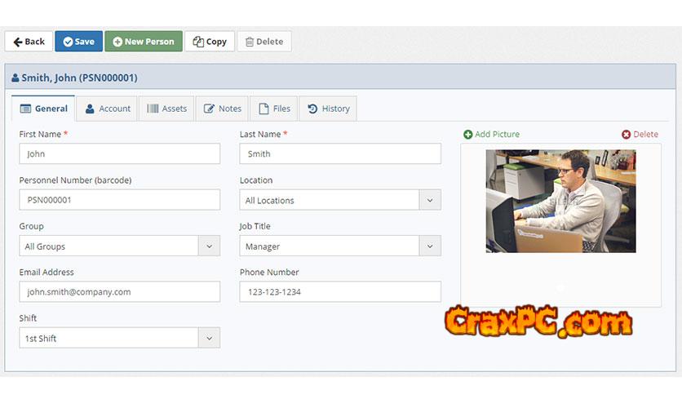
Task: Switch to the Account tab
Action: pyautogui.click(x=108, y=109)
